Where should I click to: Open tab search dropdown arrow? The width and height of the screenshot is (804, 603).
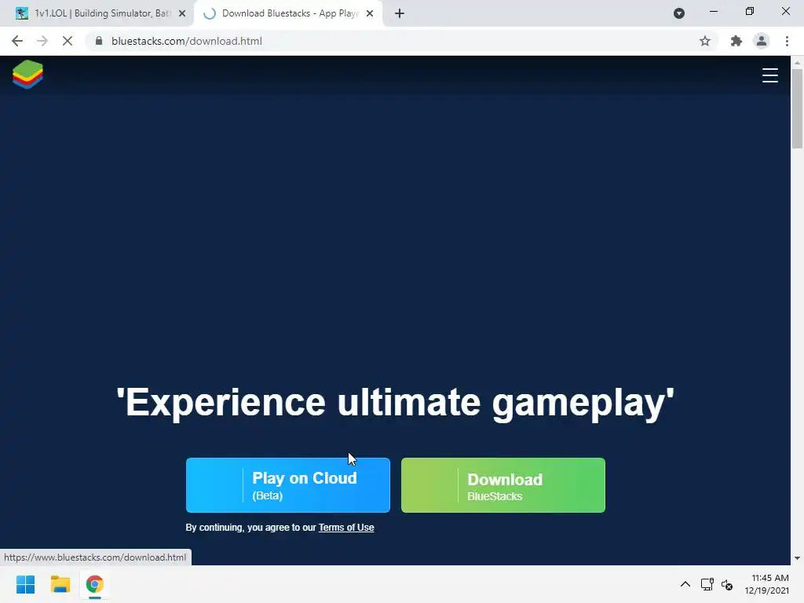(x=679, y=13)
